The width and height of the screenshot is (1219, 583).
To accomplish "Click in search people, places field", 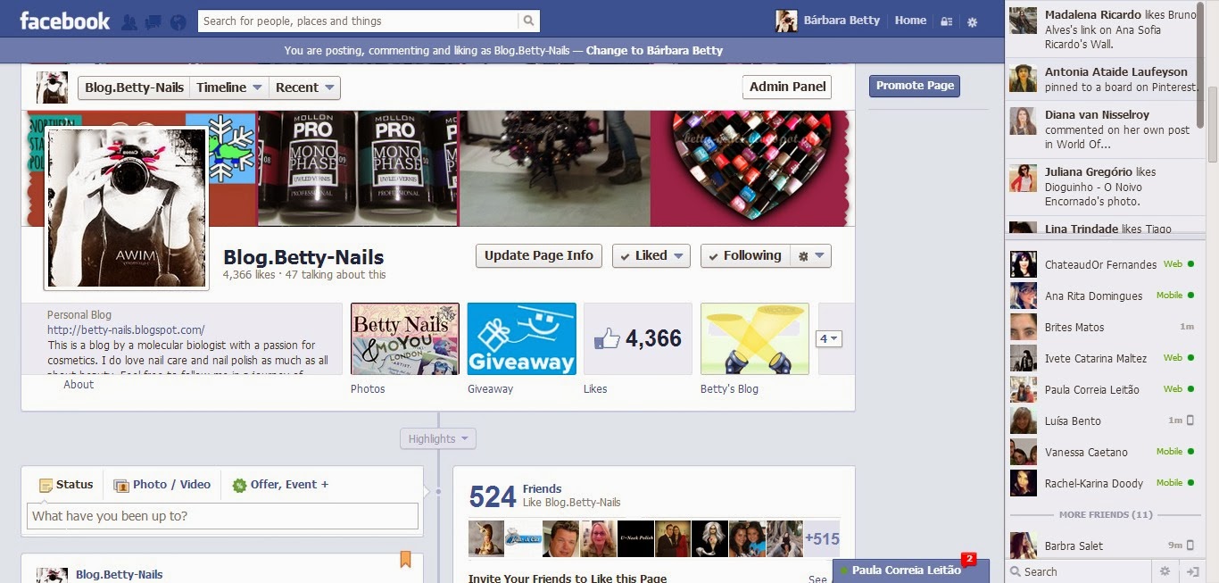I will [x=358, y=21].
